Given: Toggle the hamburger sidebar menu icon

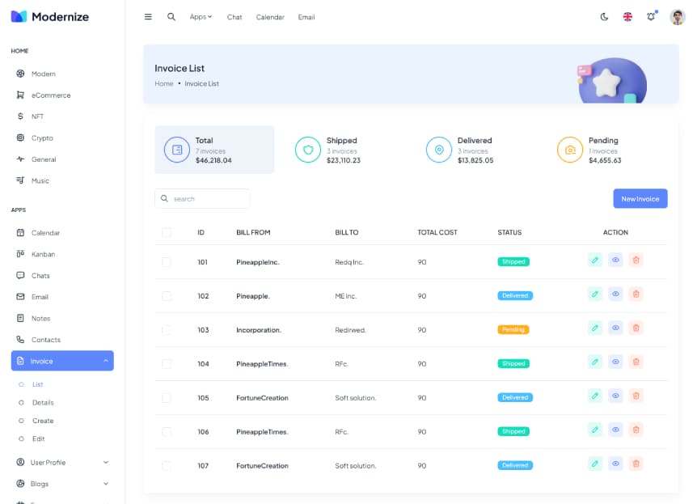Looking at the screenshot, I should [x=148, y=17].
